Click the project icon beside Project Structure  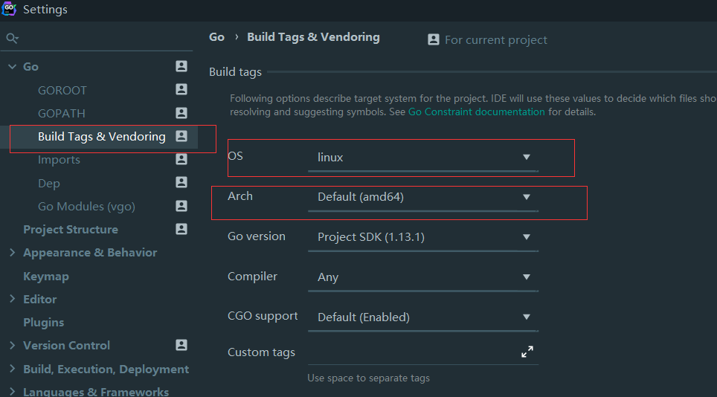181,229
